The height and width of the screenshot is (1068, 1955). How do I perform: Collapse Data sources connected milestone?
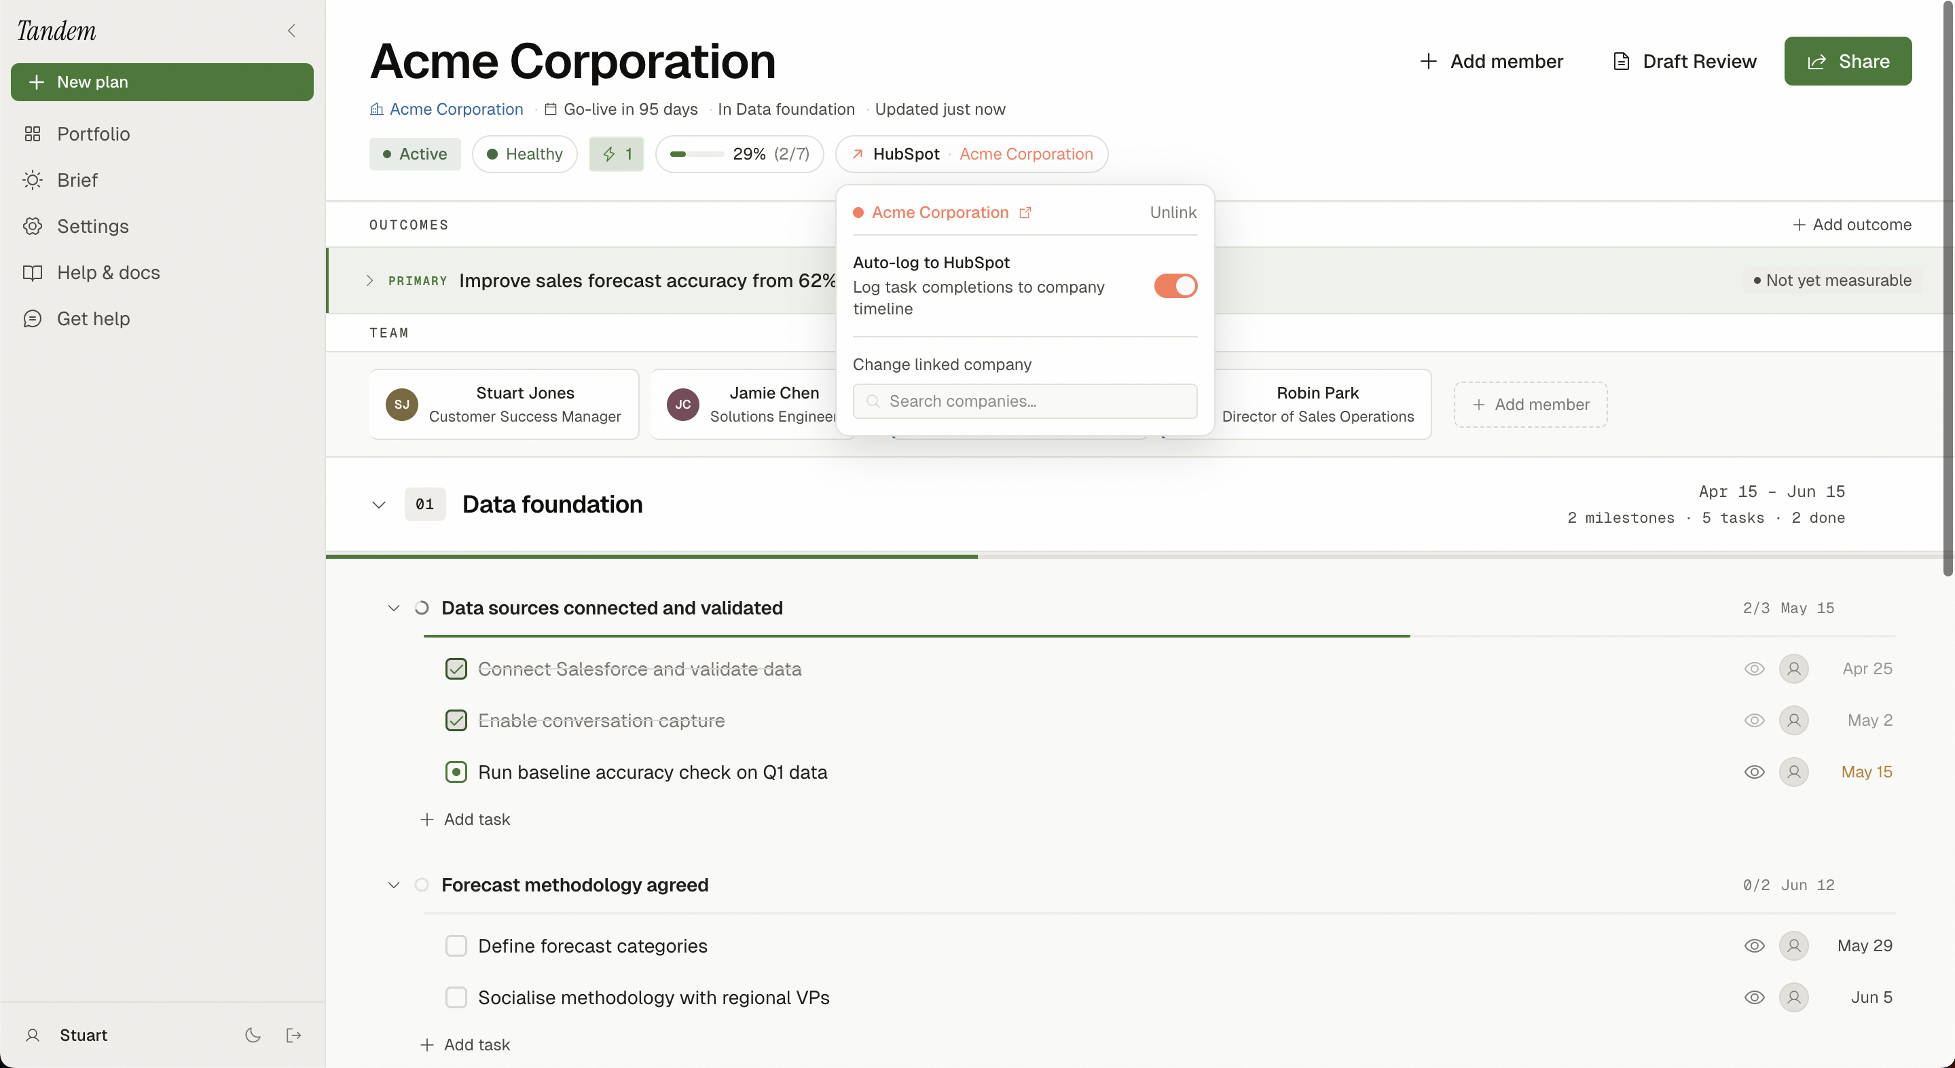(393, 609)
